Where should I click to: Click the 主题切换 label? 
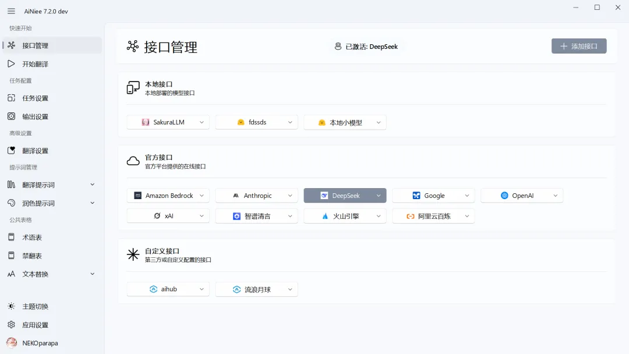(36, 307)
